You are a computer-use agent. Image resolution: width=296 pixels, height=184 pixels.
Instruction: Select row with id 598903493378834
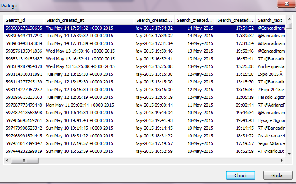coord(144,43)
